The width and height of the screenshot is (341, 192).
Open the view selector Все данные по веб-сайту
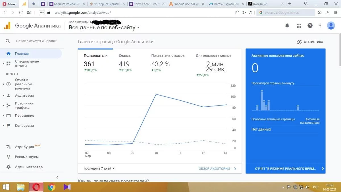click(104, 28)
